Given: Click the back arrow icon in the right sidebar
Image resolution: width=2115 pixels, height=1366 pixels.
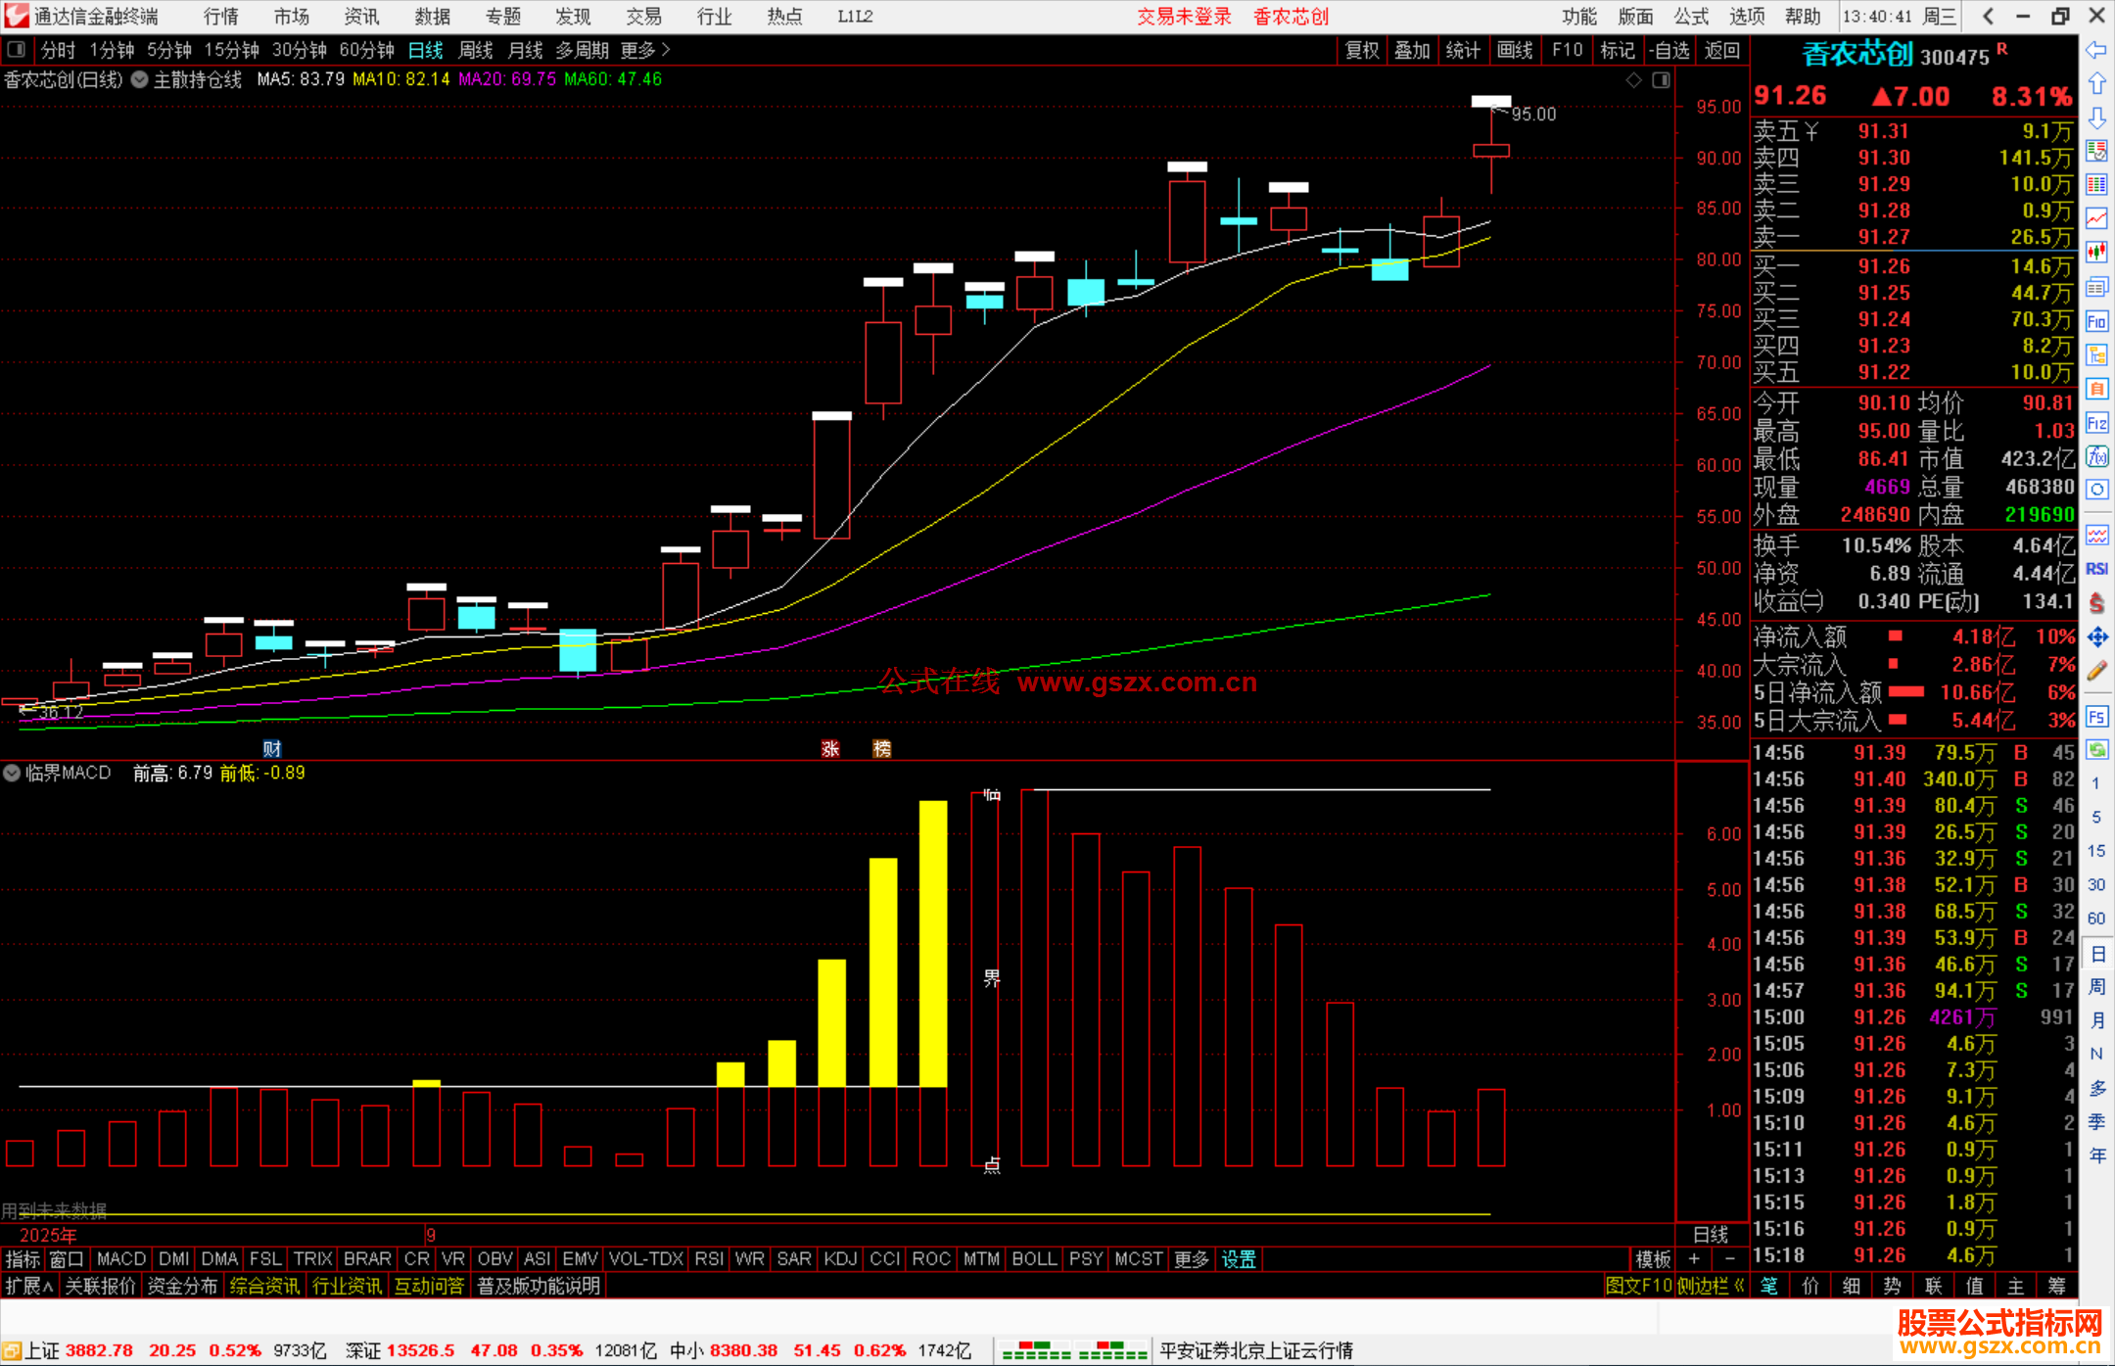Looking at the screenshot, I should pyautogui.click(x=2096, y=50).
